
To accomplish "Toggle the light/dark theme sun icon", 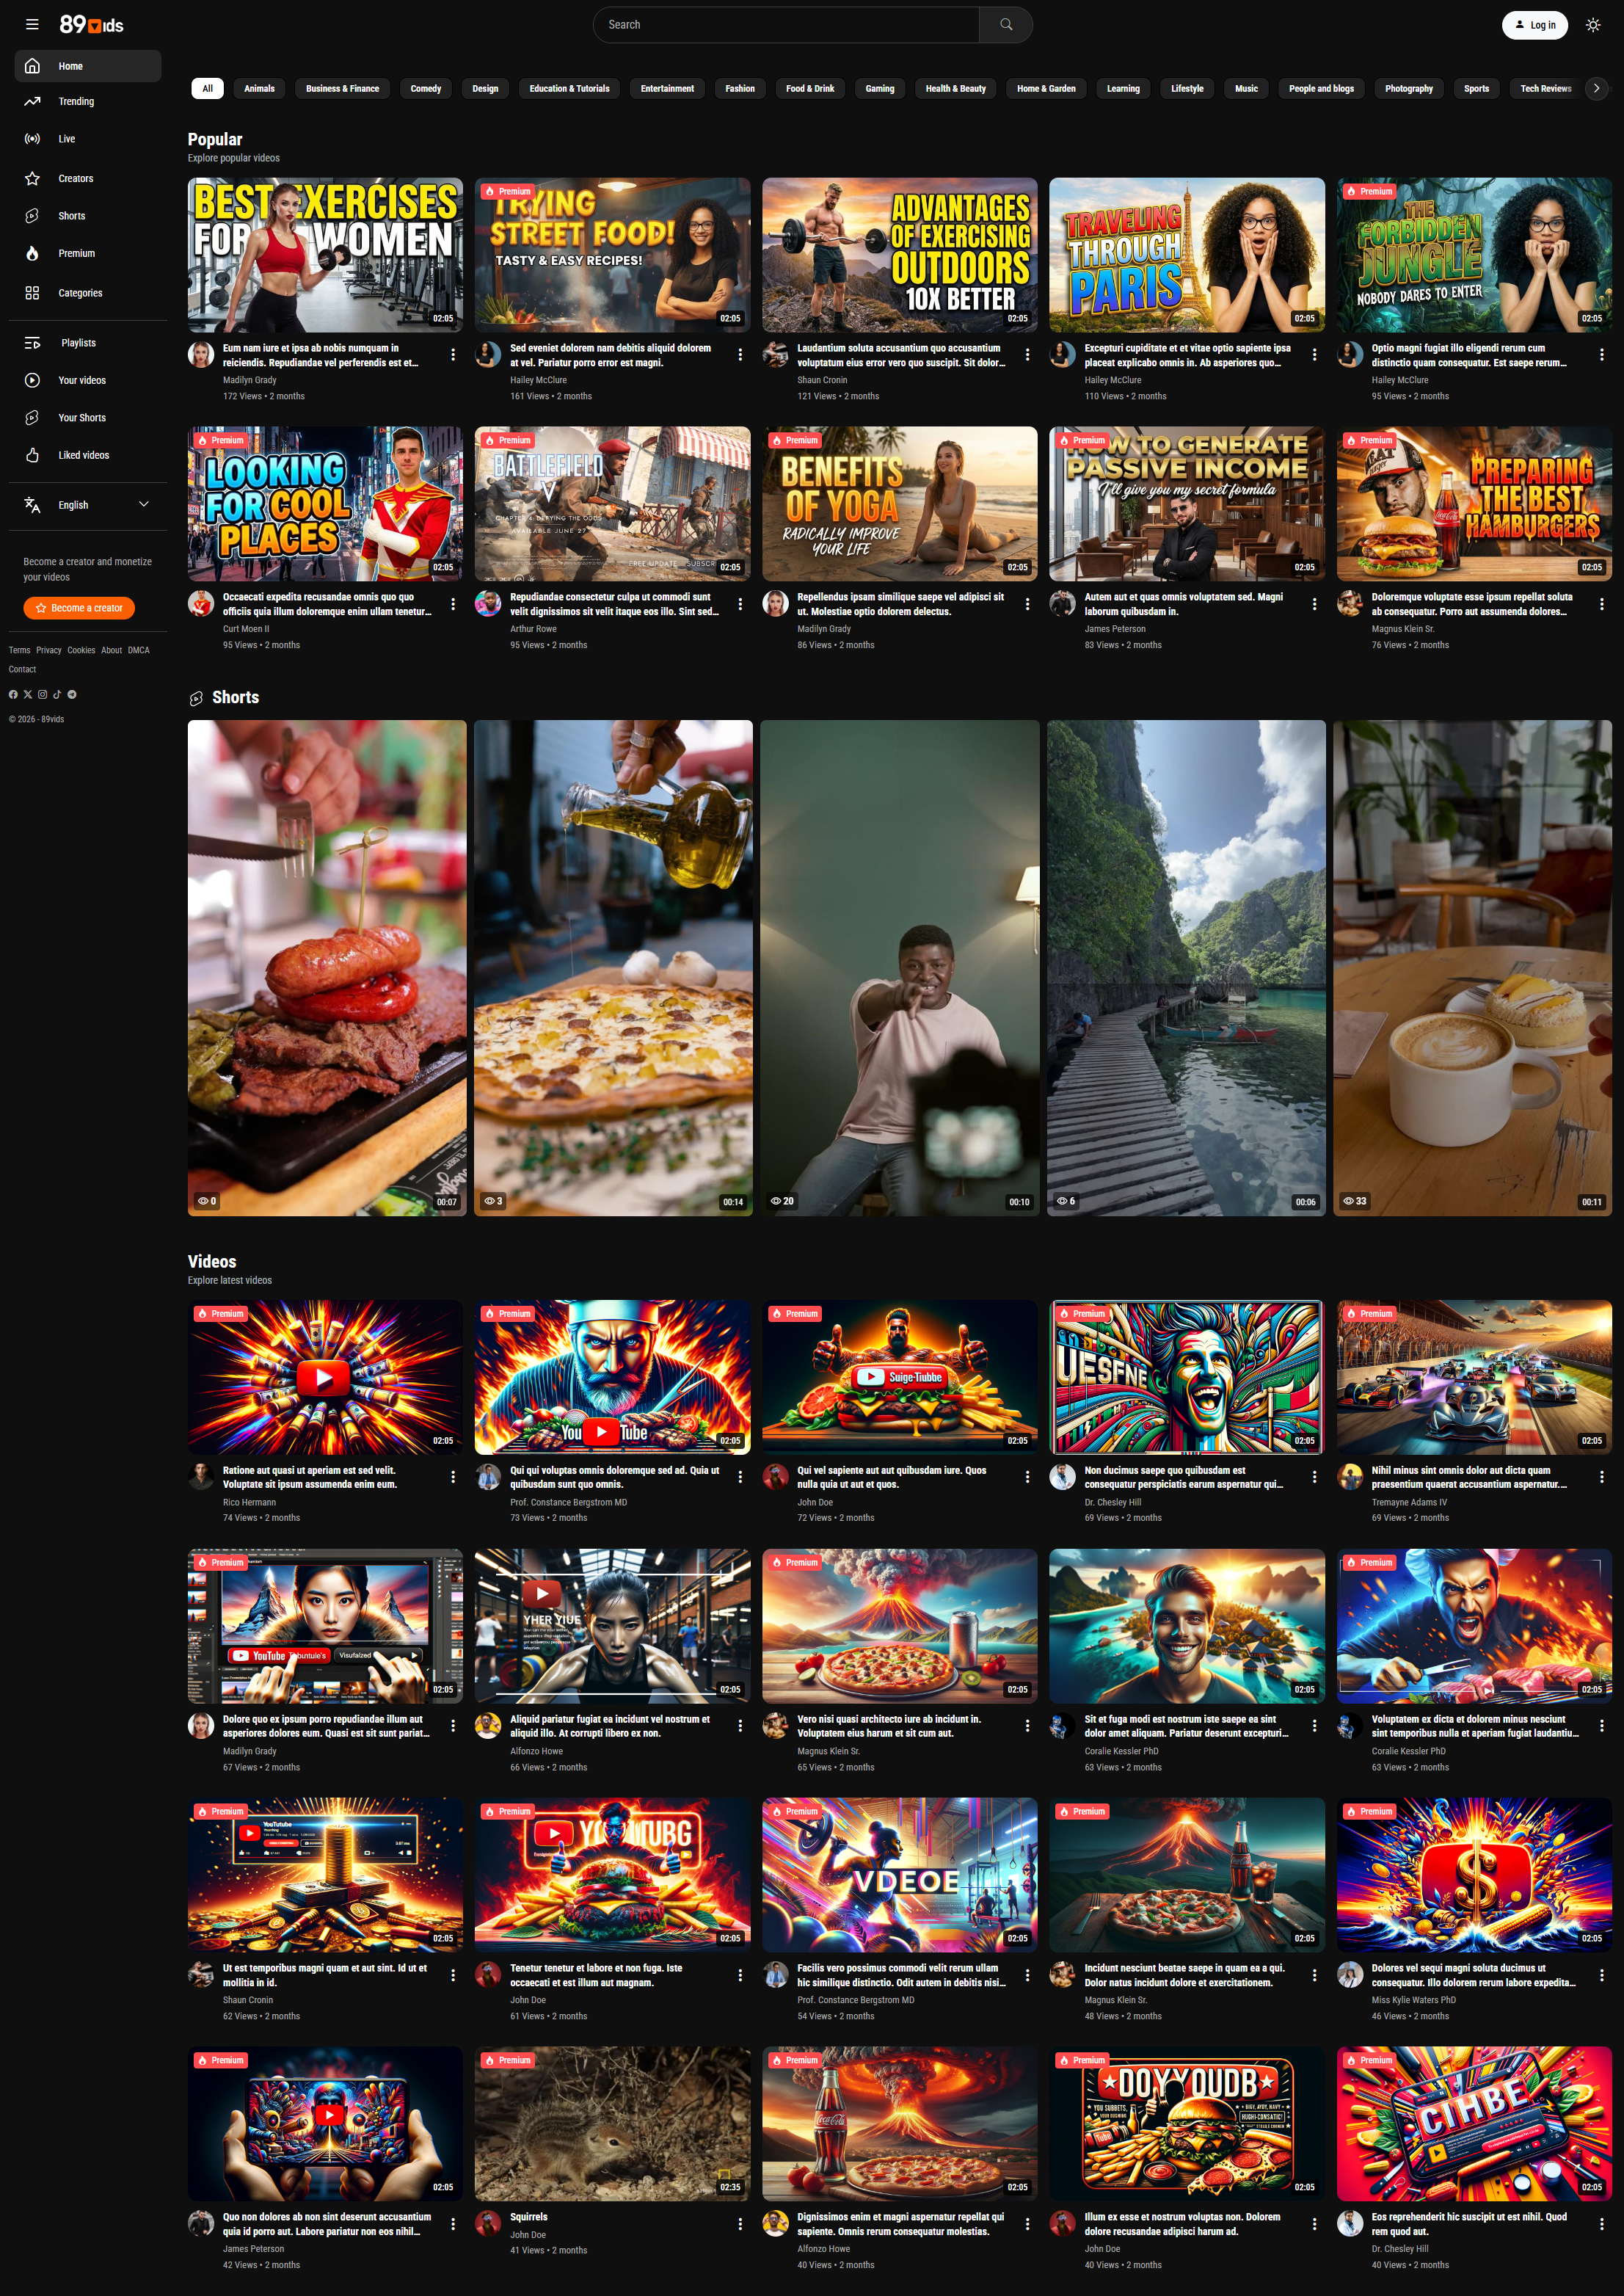I will pos(1593,25).
